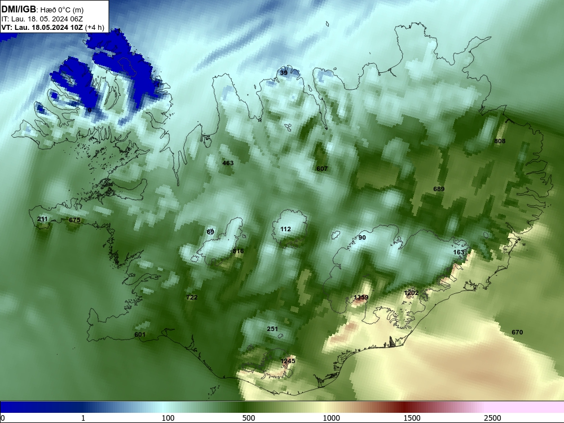Click the map value 163
The width and height of the screenshot is (564, 423).
coord(459,252)
